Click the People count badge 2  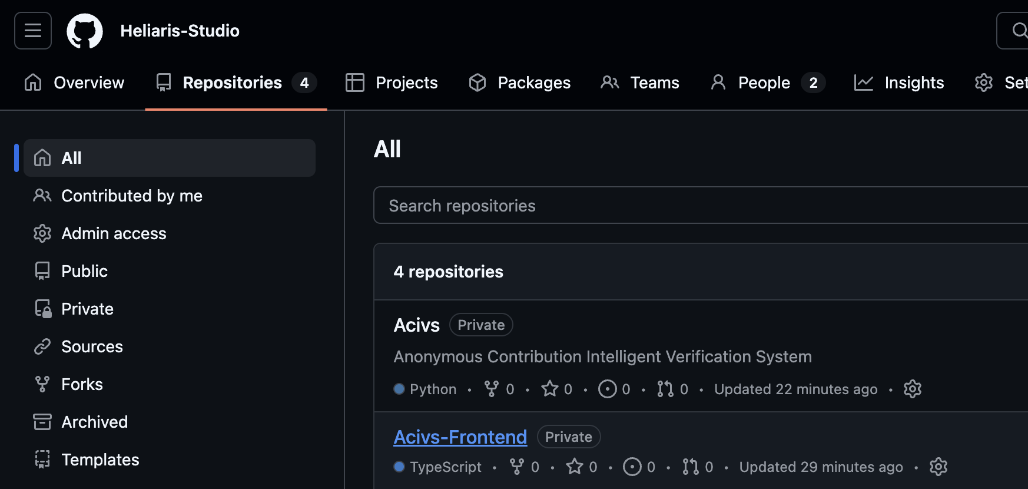813,82
